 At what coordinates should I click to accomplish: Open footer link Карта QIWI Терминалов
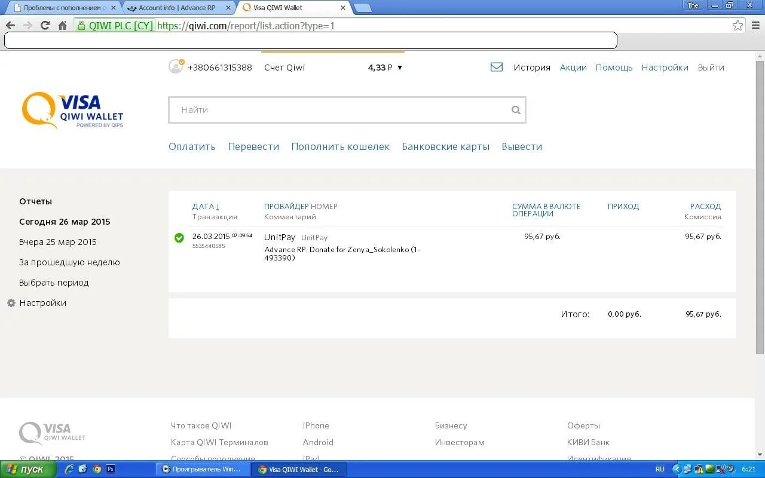(219, 442)
